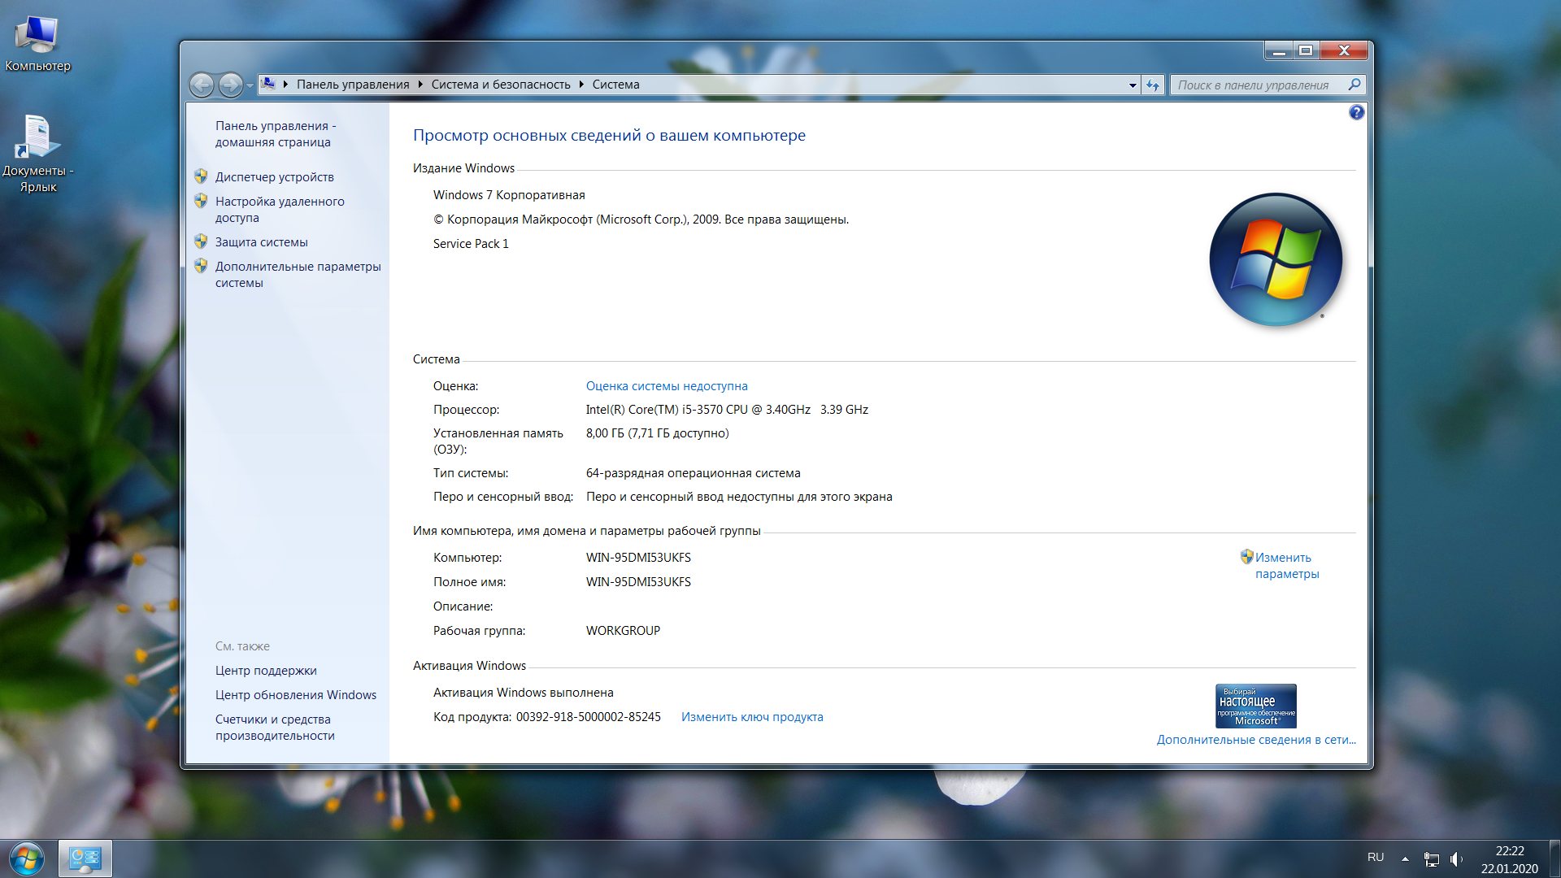Open Центр обновления Windows link
Image resolution: width=1561 pixels, height=878 pixels.
[x=296, y=695]
